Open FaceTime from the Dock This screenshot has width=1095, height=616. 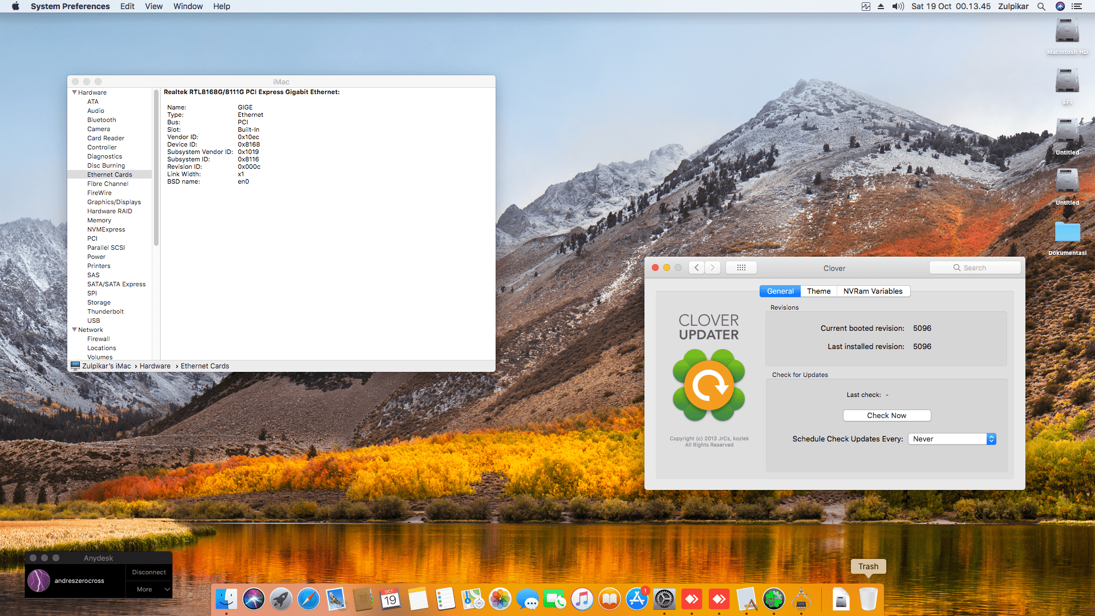click(555, 599)
